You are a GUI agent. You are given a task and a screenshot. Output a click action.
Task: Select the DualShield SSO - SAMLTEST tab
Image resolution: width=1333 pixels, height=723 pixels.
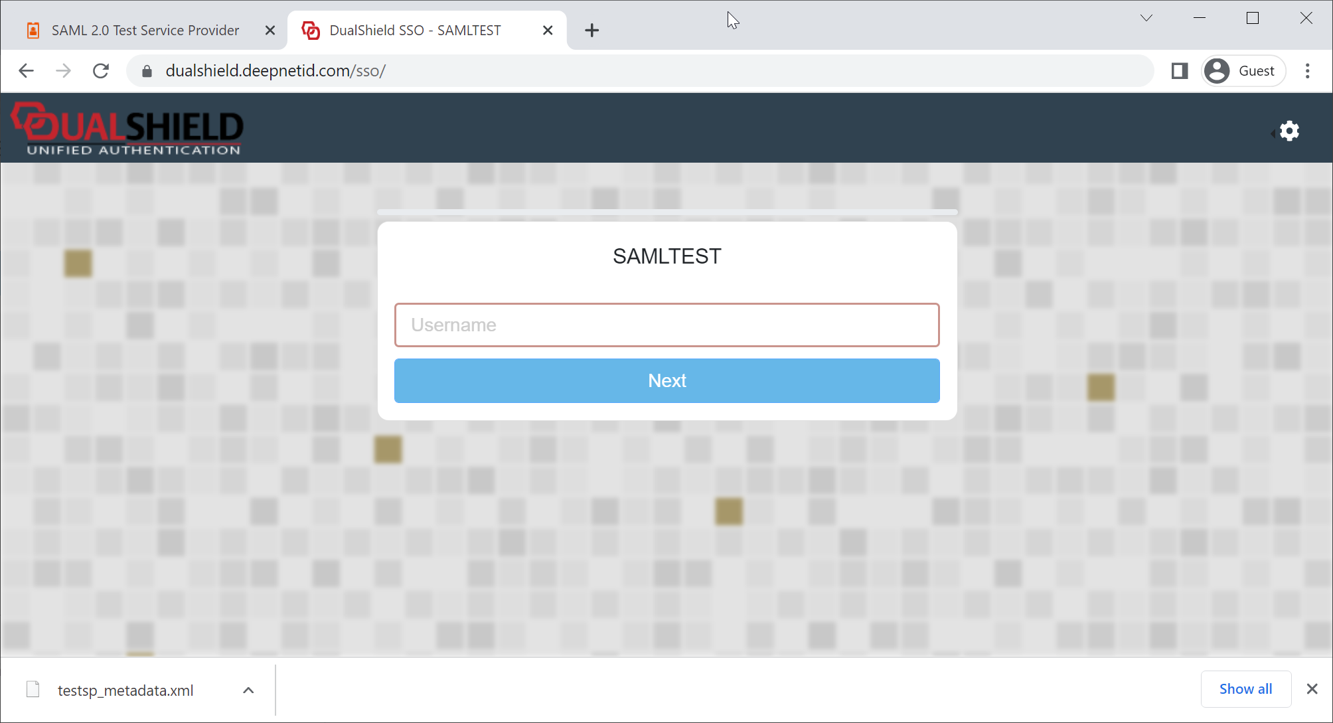point(415,31)
